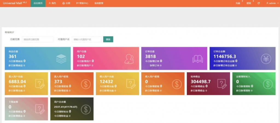Open the 交易 menu
Viewport: 280px width, 123px height.
(x=66, y=3)
